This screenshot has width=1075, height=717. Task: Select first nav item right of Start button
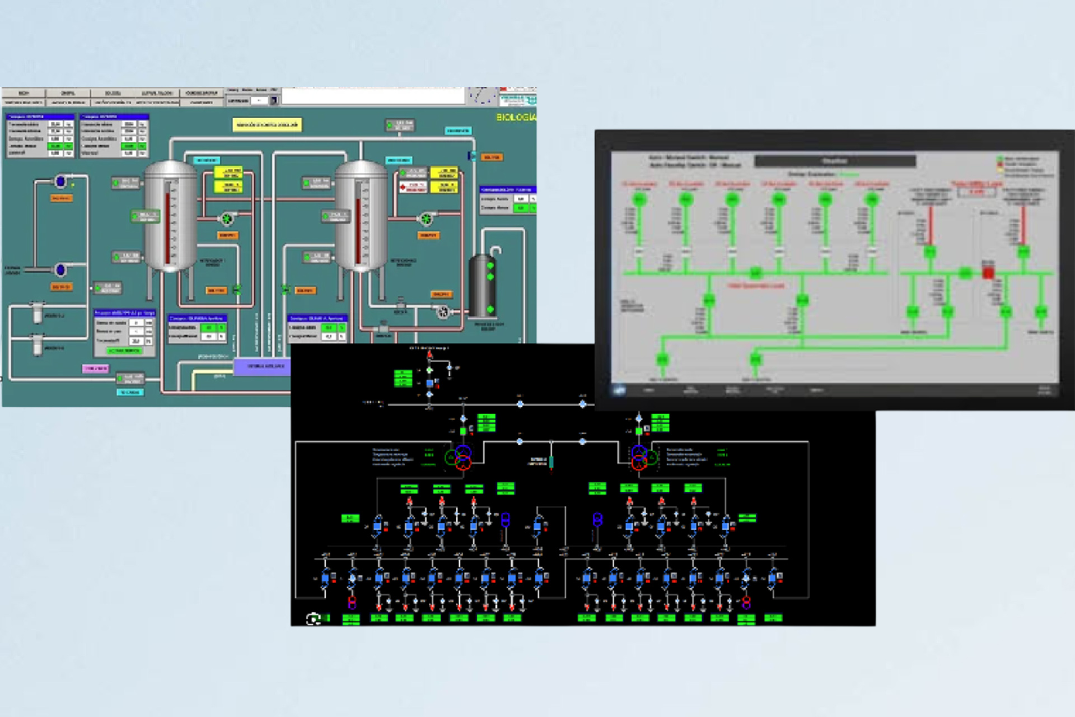point(649,390)
